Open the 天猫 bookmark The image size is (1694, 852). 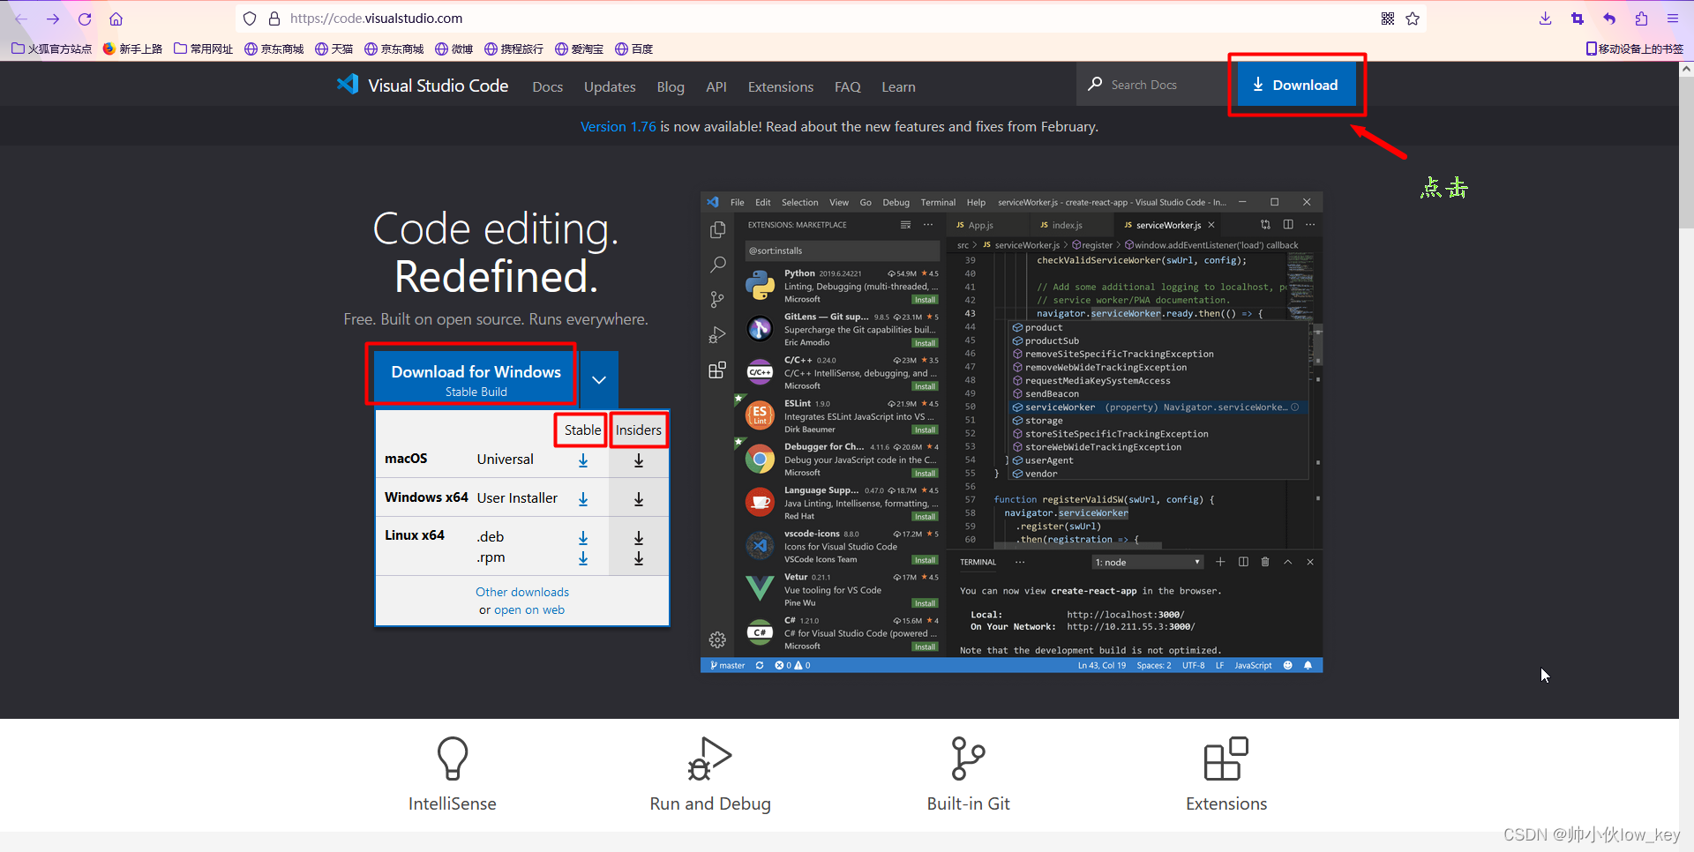334,49
